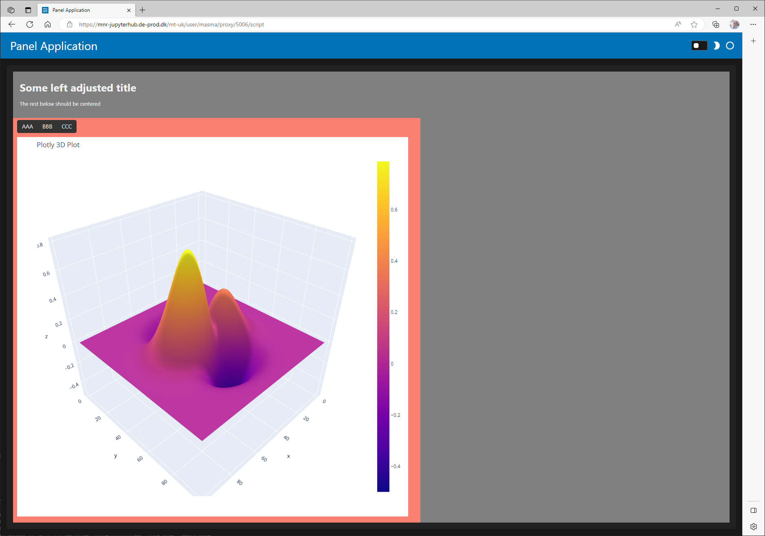Select the CCC tab
The height and width of the screenshot is (536, 765).
click(66, 126)
